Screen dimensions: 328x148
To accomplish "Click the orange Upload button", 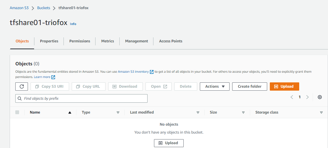I will [285, 87].
